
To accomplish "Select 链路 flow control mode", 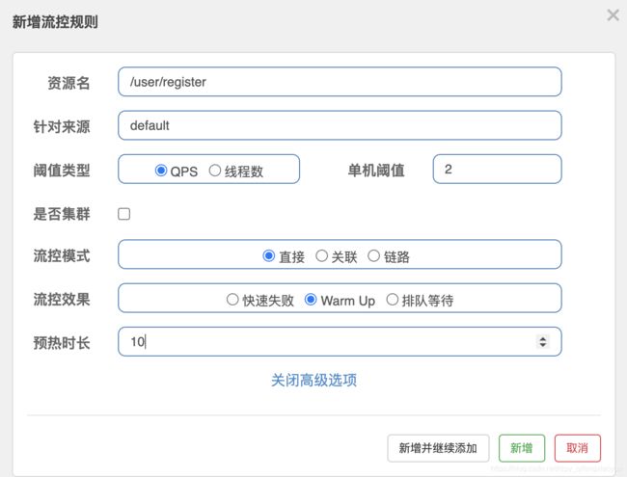I will 374,256.
